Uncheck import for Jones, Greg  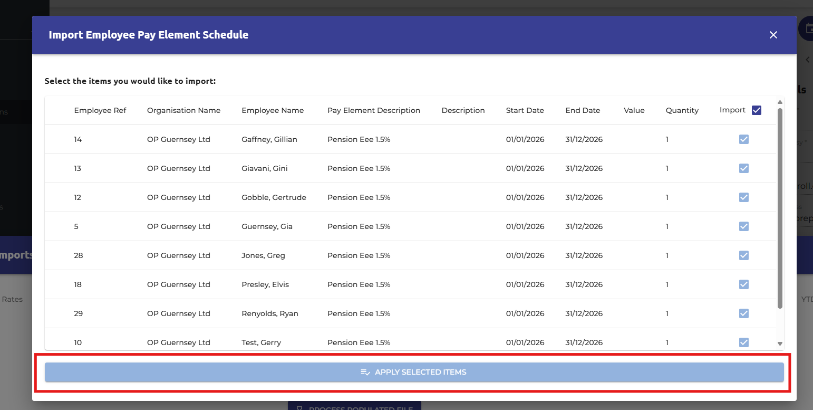pyautogui.click(x=744, y=255)
